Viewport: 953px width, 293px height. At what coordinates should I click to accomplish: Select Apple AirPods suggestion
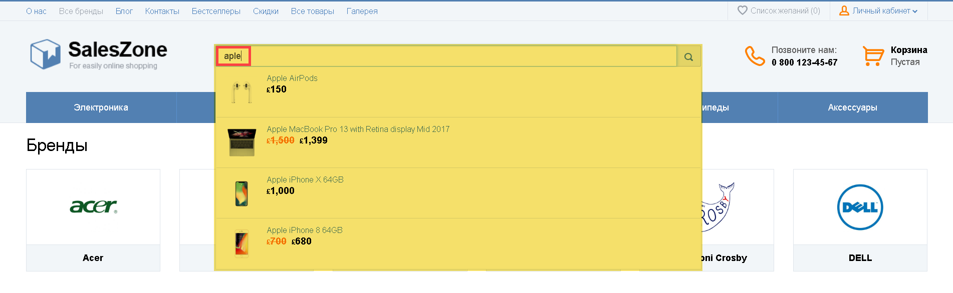point(292,78)
